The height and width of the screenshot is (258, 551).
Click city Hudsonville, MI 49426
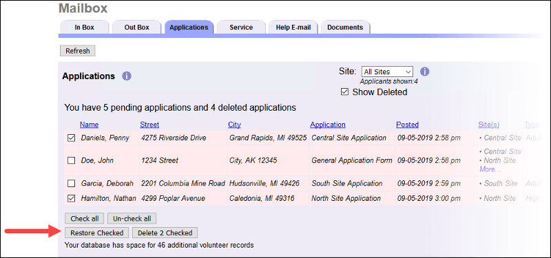pyautogui.click(x=264, y=184)
